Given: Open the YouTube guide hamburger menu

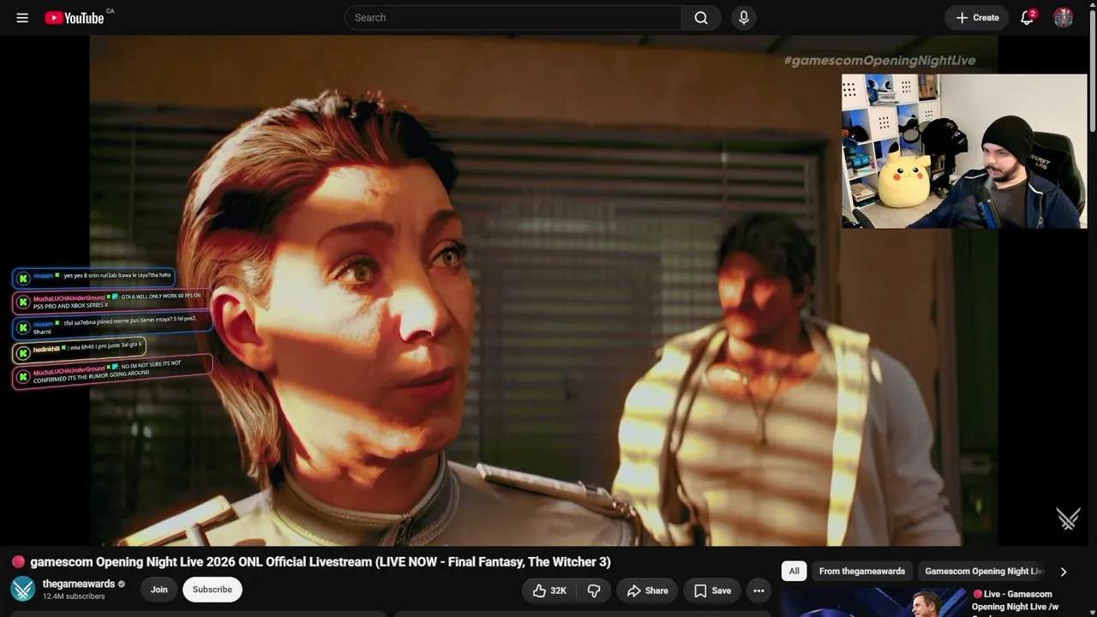Looking at the screenshot, I should tap(22, 17).
